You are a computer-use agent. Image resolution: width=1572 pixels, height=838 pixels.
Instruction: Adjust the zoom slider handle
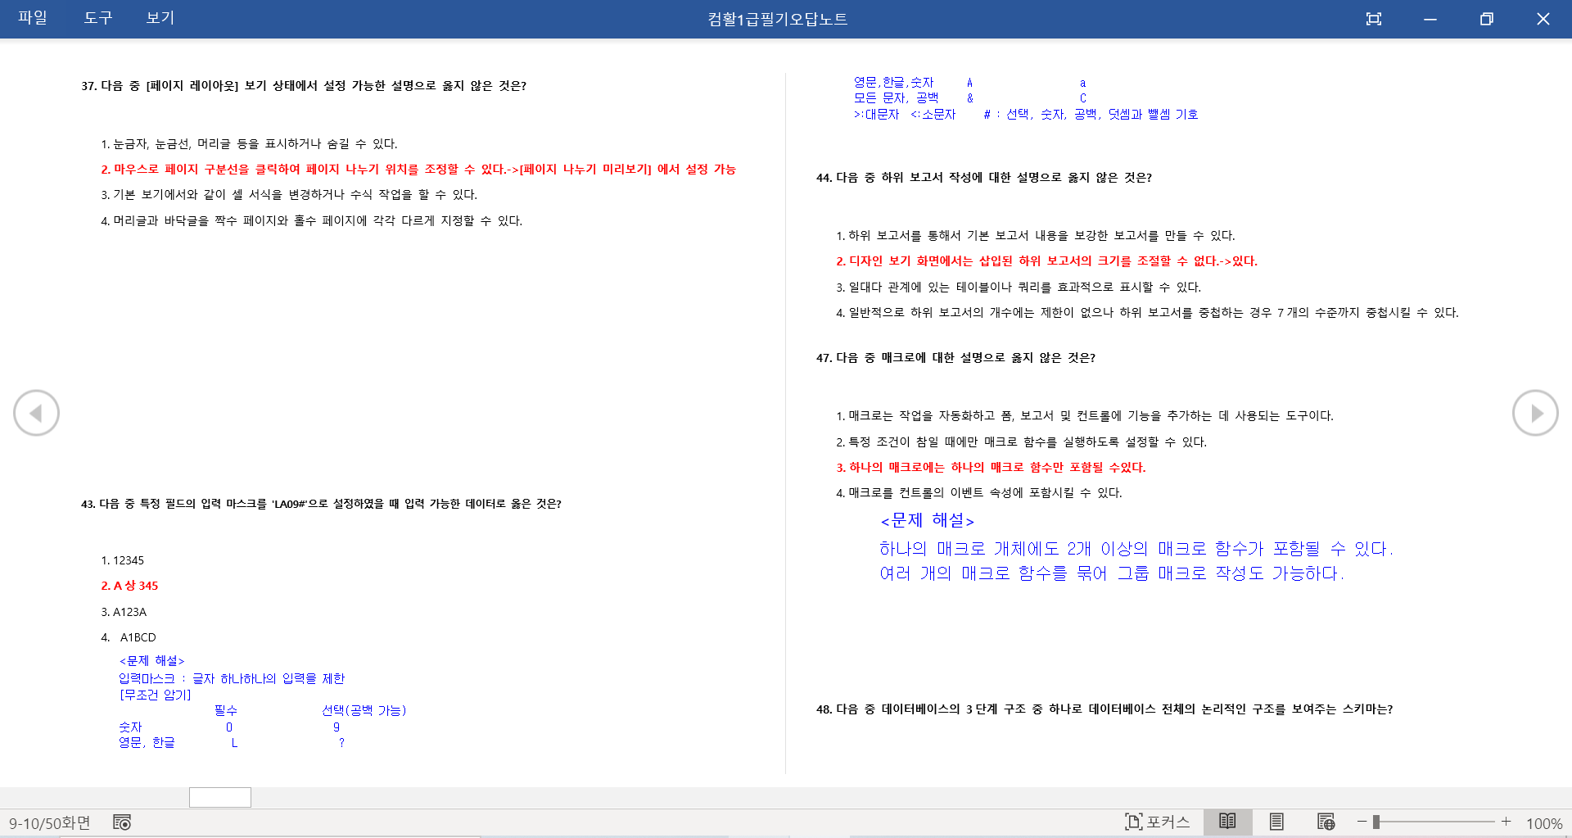[1376, 822]
